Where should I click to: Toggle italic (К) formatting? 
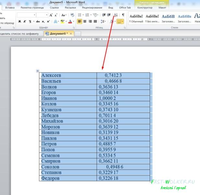pos(25,21)
